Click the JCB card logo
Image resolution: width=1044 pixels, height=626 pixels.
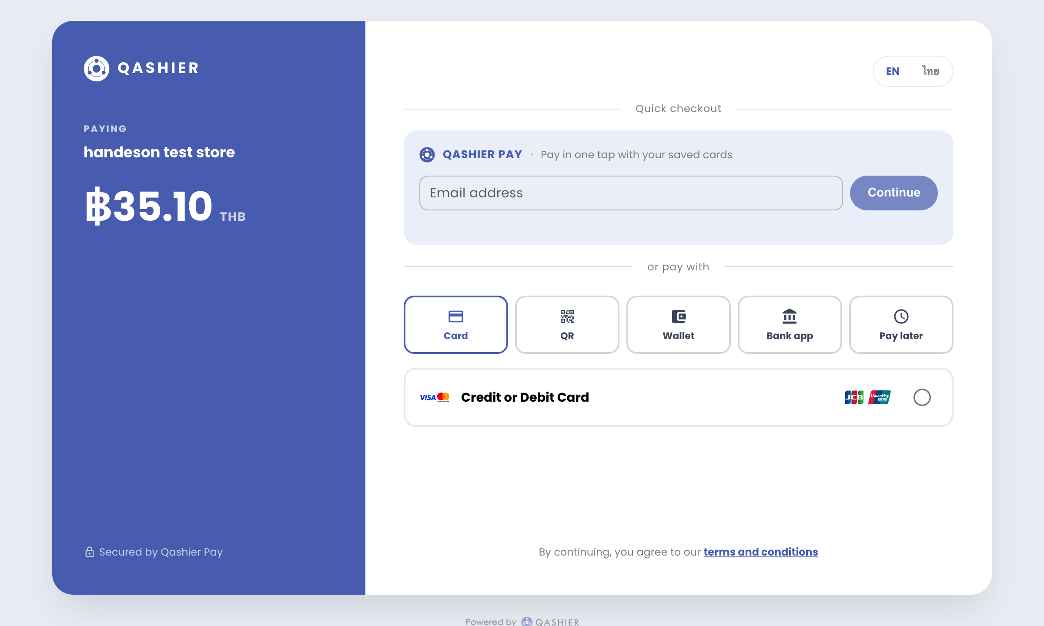click(854, 397)
